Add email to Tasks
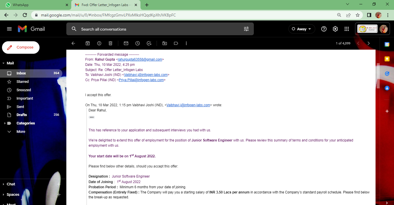 pyautogui.click(x=149, y=43)
